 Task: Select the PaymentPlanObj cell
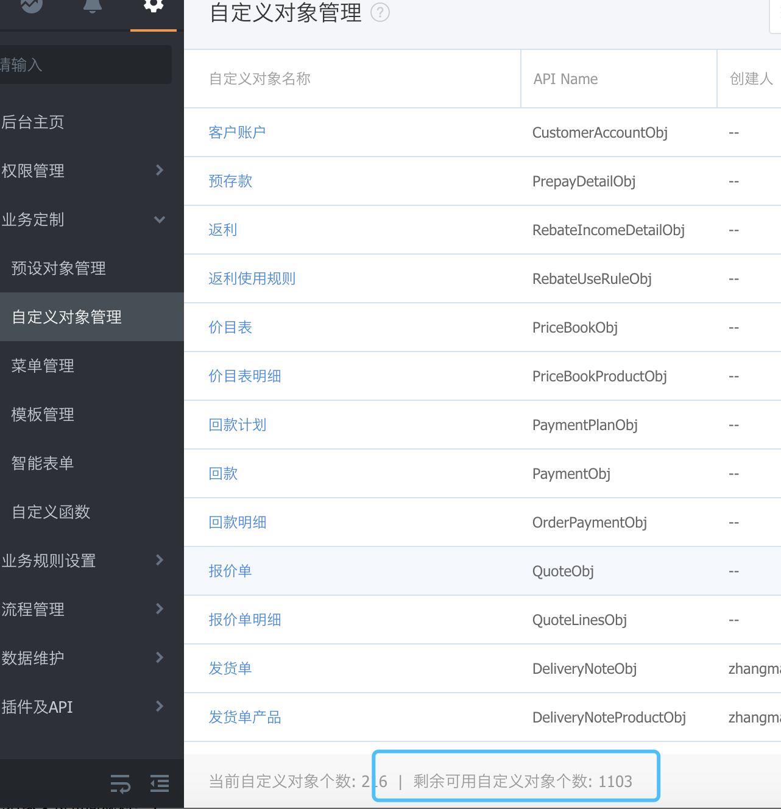[585, 425]
